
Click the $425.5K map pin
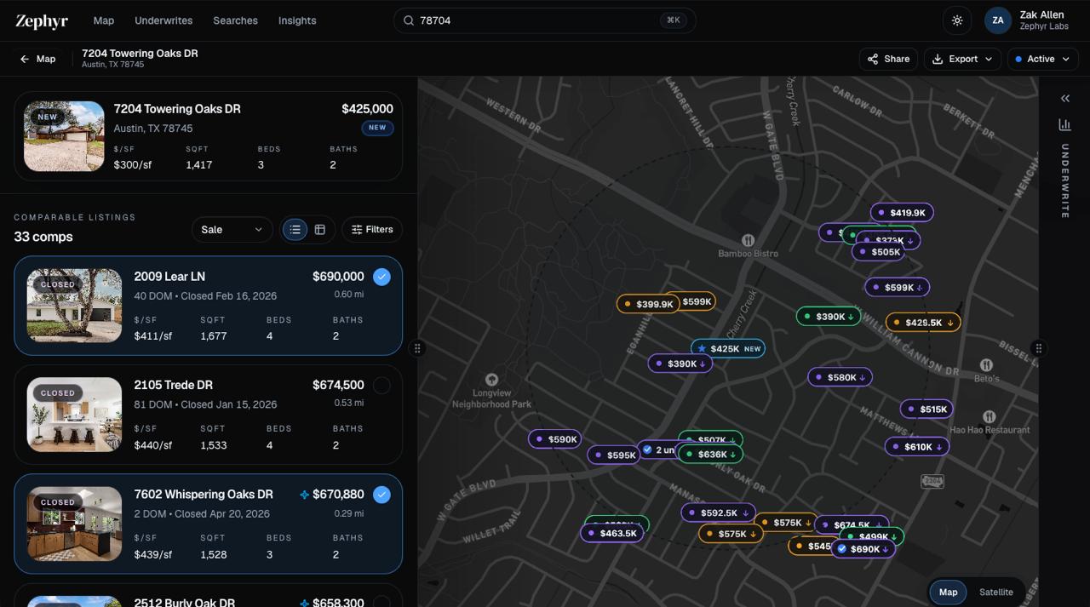tap(923, 323)
